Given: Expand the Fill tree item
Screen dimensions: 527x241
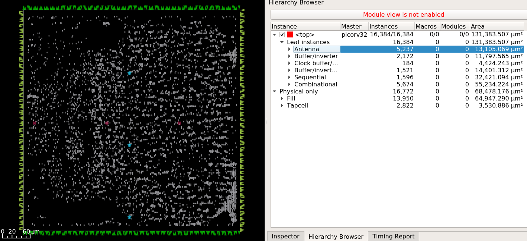Looking at the screenshot, I should [x=282, y=98].
